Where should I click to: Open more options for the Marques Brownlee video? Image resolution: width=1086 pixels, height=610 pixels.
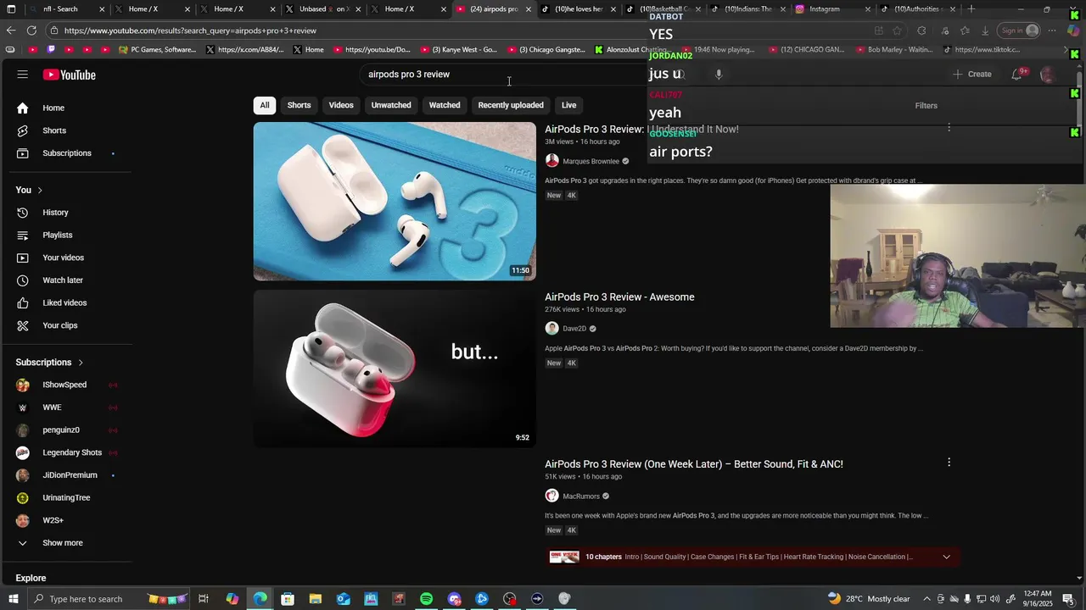(949, 128)
